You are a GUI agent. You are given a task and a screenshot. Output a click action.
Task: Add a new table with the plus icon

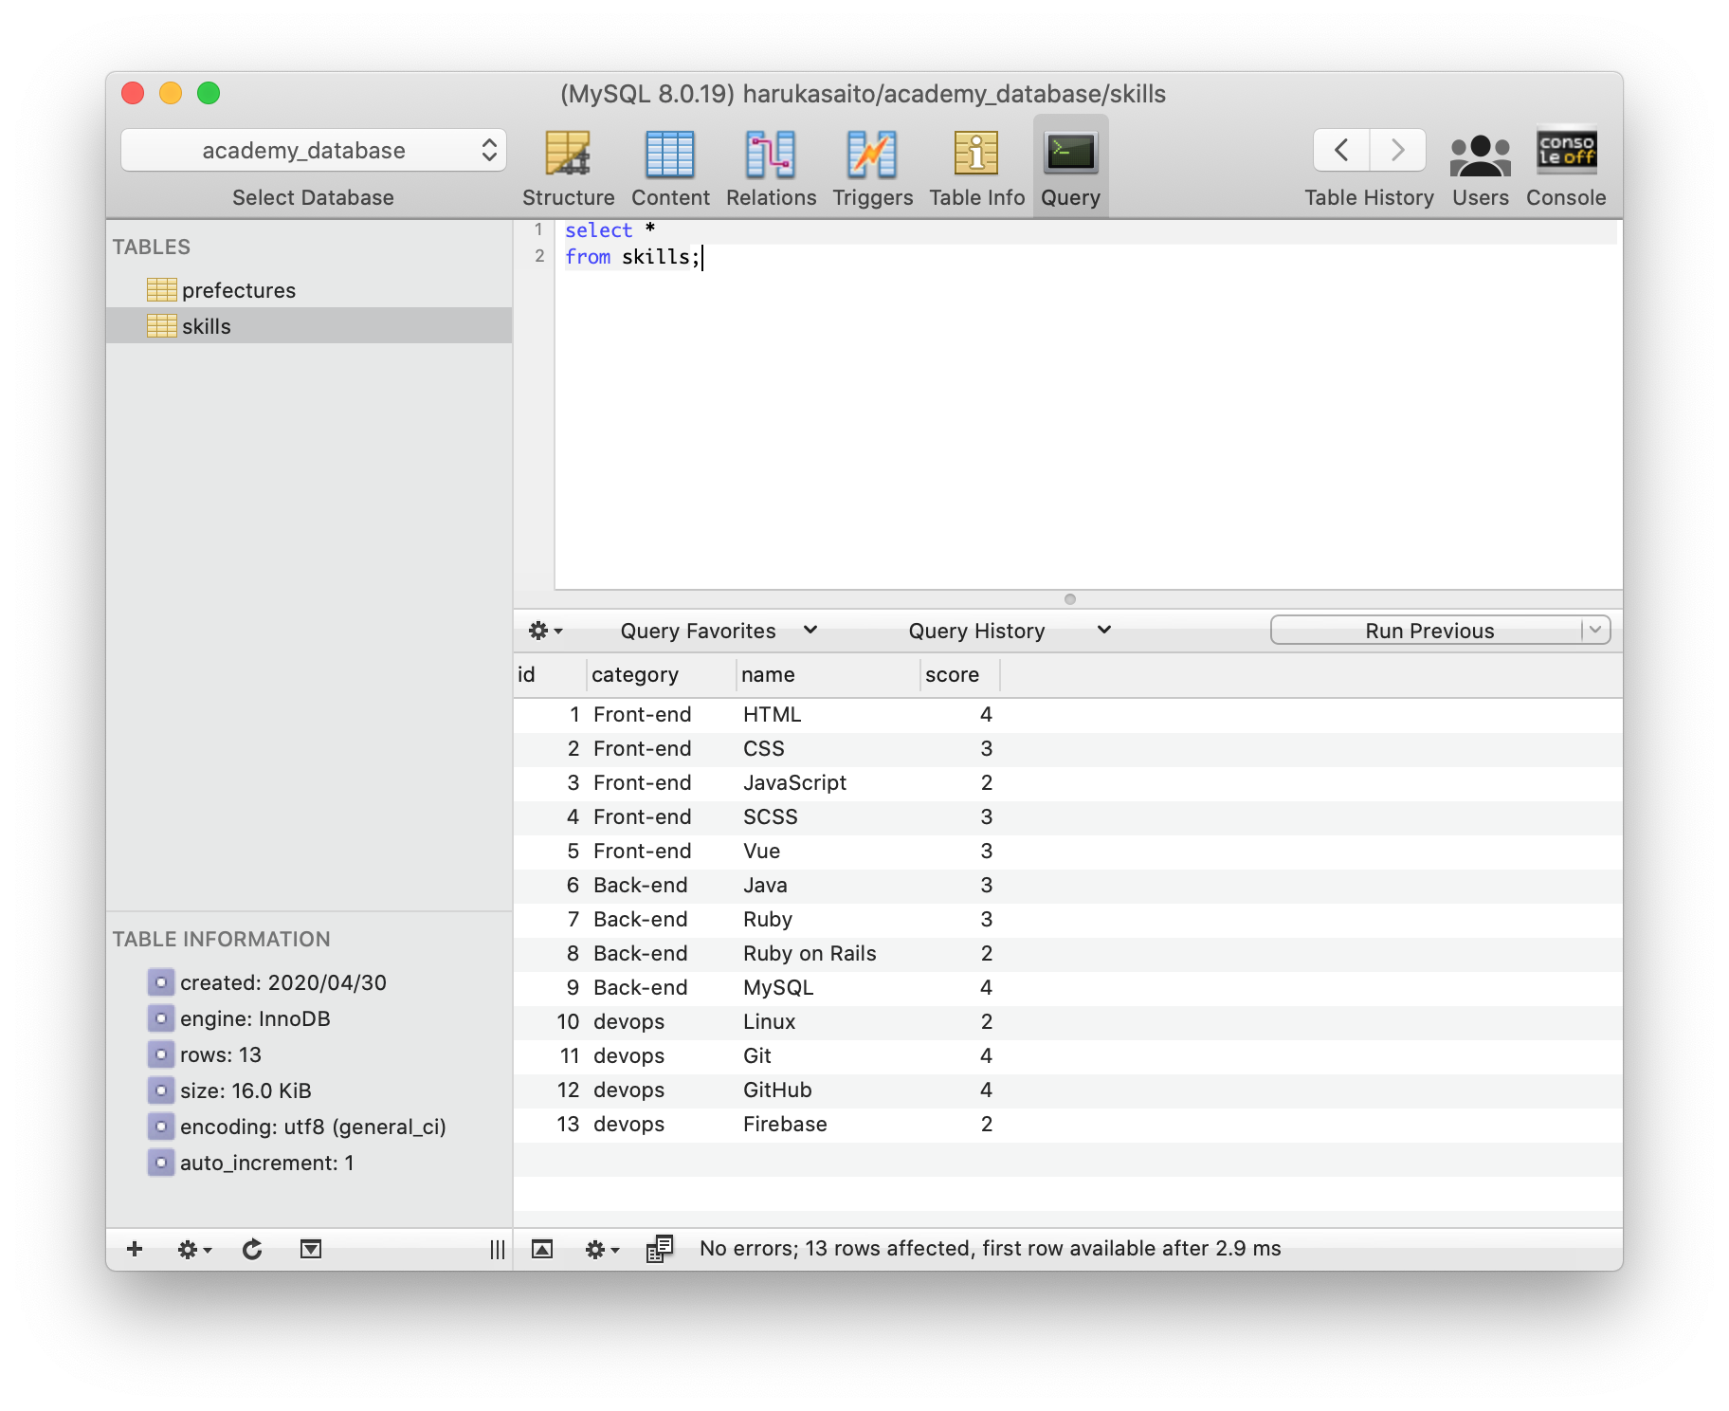[134, 1249]
